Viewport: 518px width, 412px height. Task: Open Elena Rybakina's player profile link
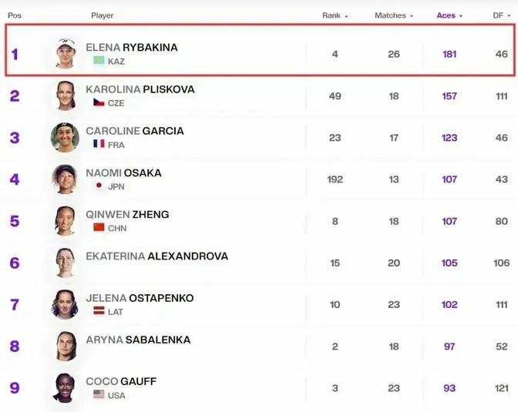coord(132,47)
